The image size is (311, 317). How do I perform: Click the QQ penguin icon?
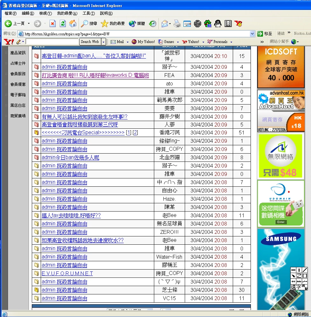click(x=218, y=24)
